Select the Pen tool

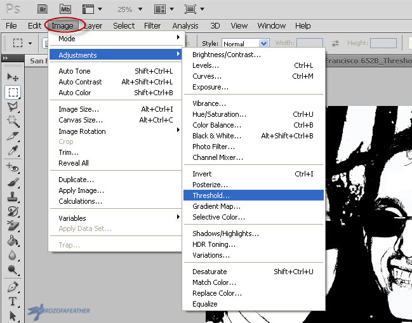(13, 287)
